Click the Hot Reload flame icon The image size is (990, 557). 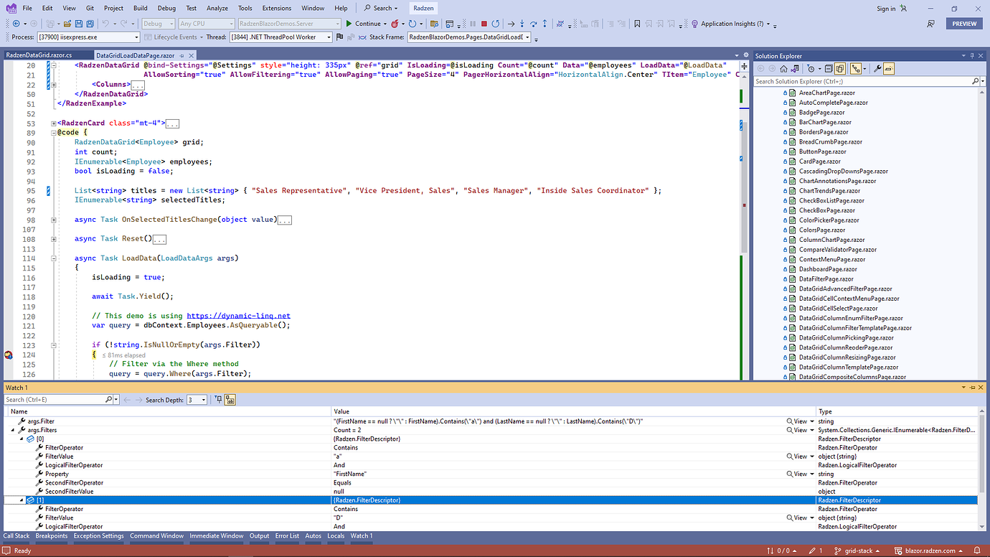pos(395,22)
